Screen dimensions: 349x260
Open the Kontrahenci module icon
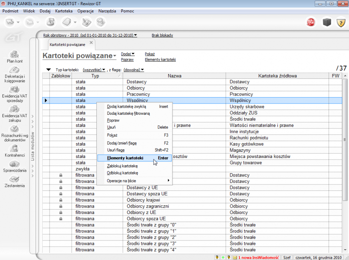click(x=15, y=148)
